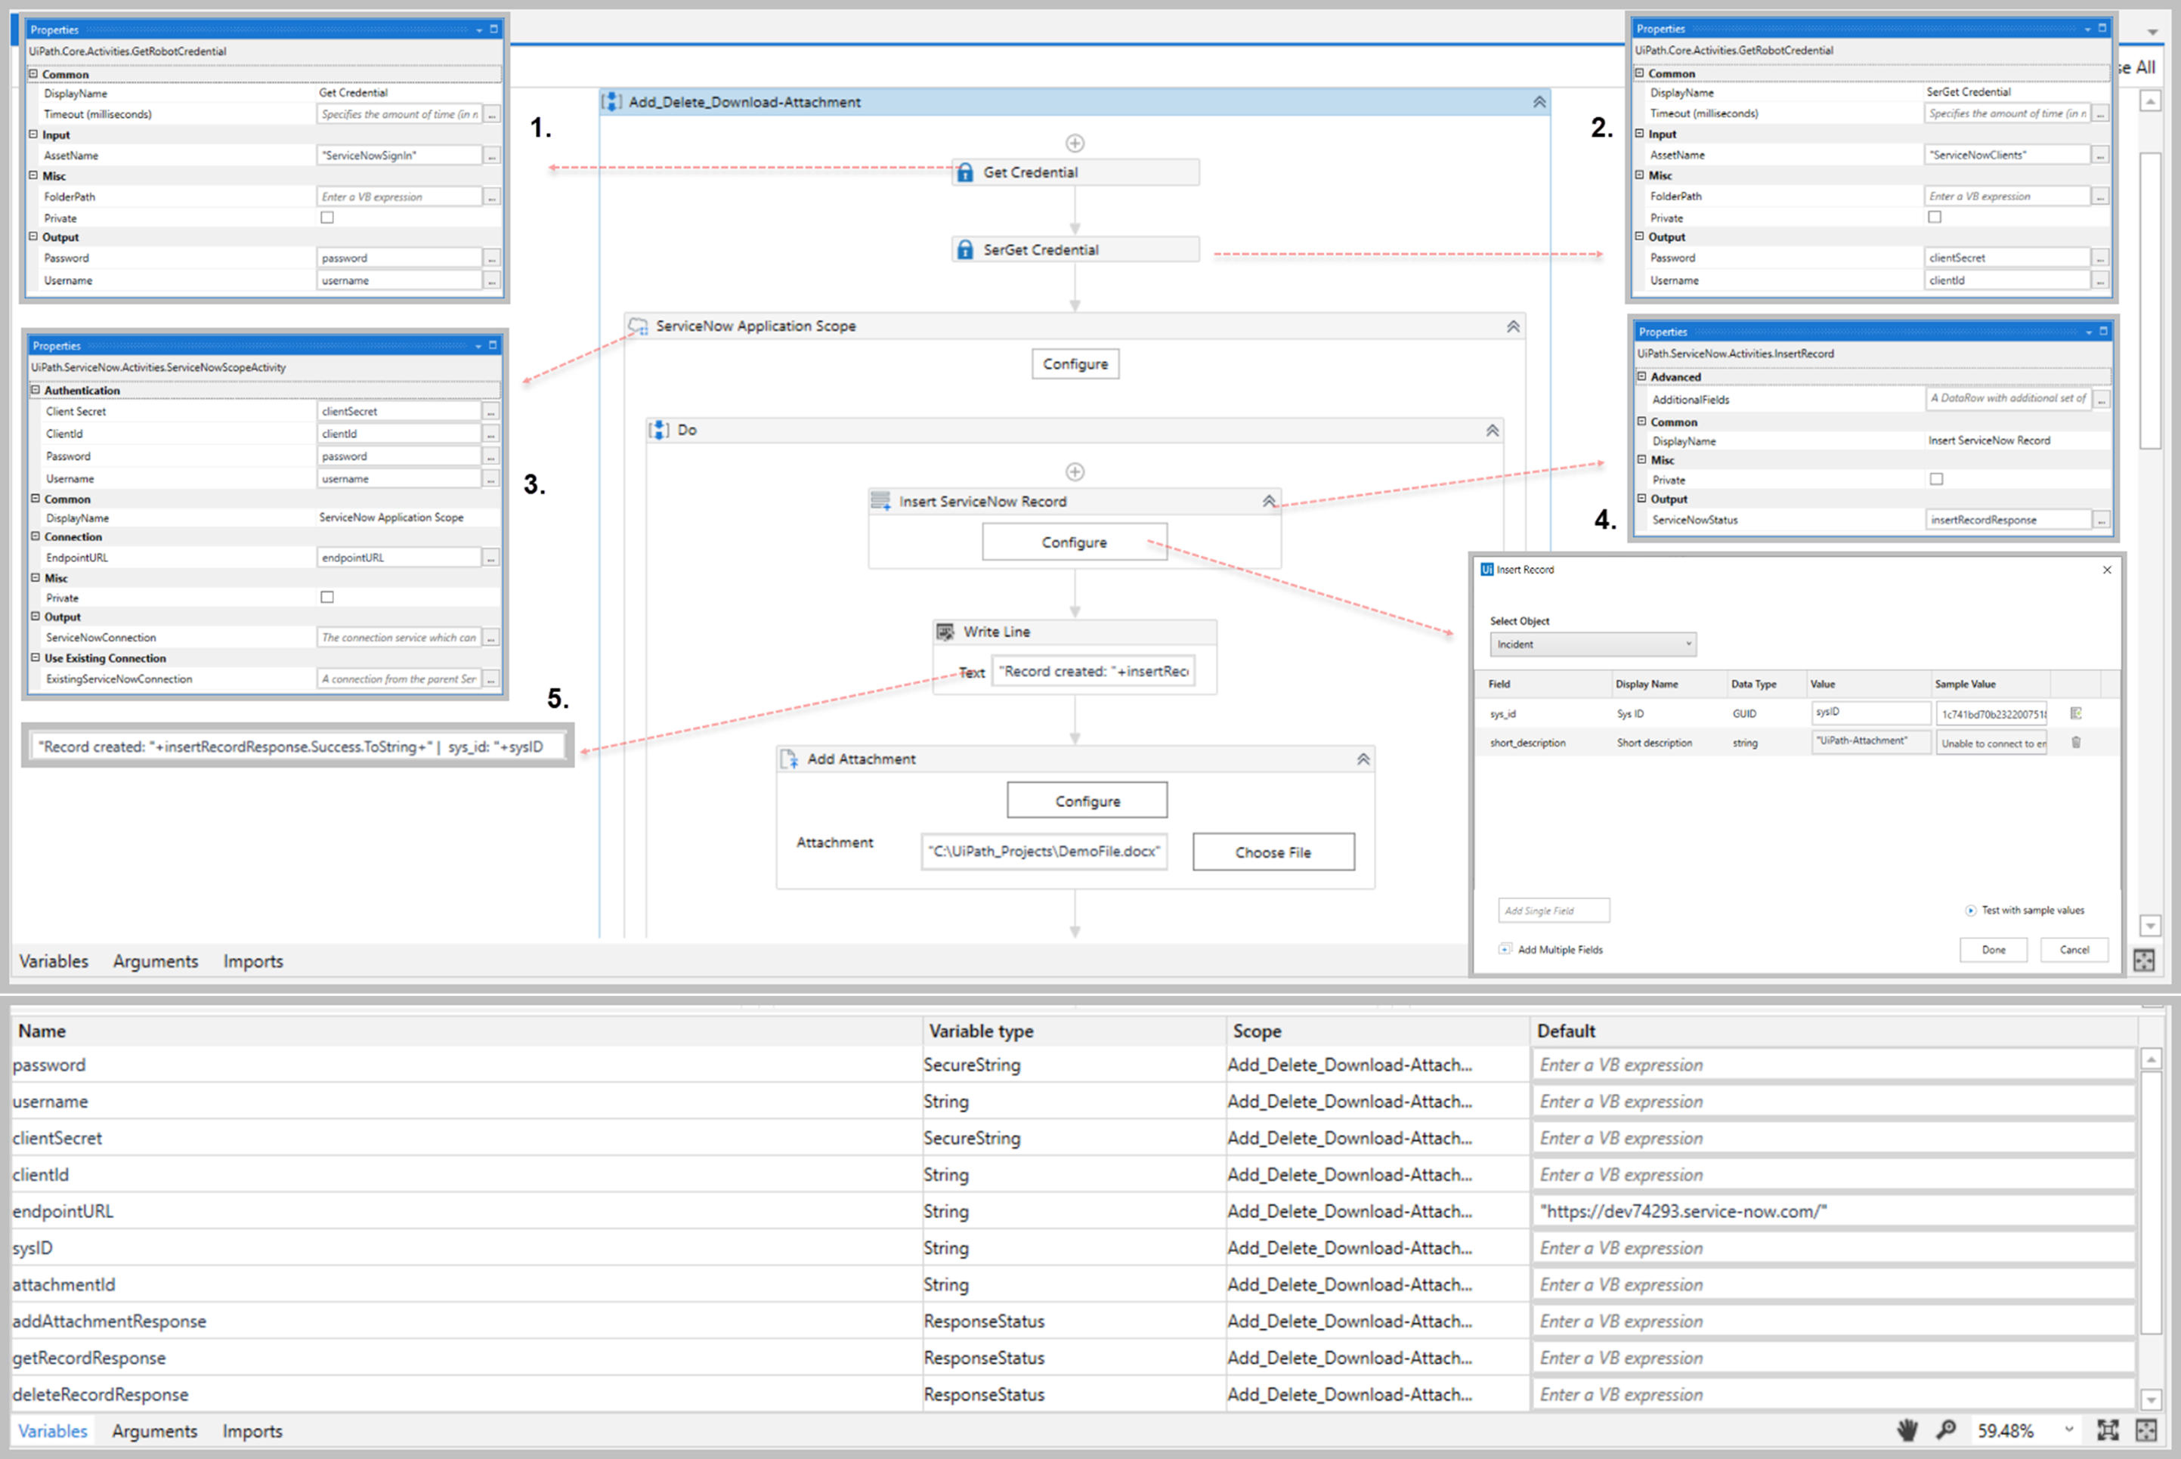Click the Add Single Field input box
Screen dimensions: 2181x1459
(x=1553, y=910)
